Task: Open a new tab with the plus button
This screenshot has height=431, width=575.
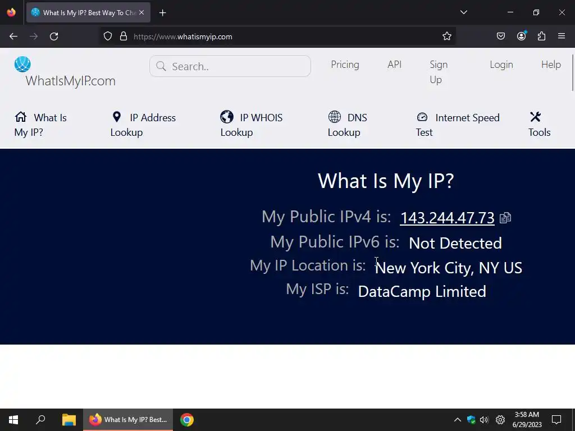Action: 162,13
